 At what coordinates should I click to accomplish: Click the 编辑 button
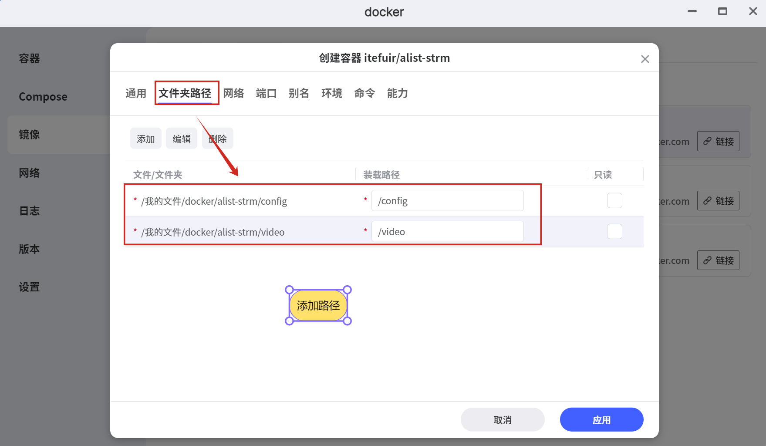coord(181,139)
